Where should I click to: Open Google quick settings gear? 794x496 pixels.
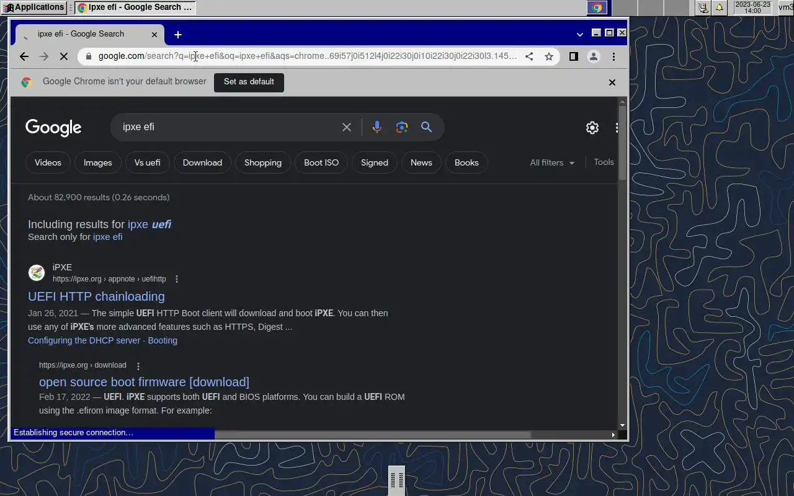point(592,128)
